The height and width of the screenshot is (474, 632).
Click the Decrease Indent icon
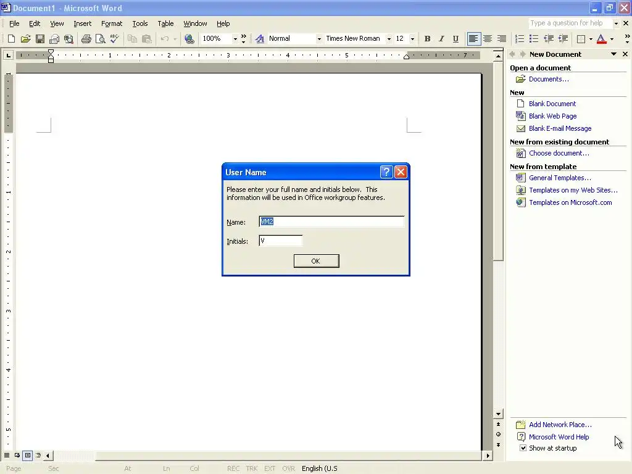549,39
